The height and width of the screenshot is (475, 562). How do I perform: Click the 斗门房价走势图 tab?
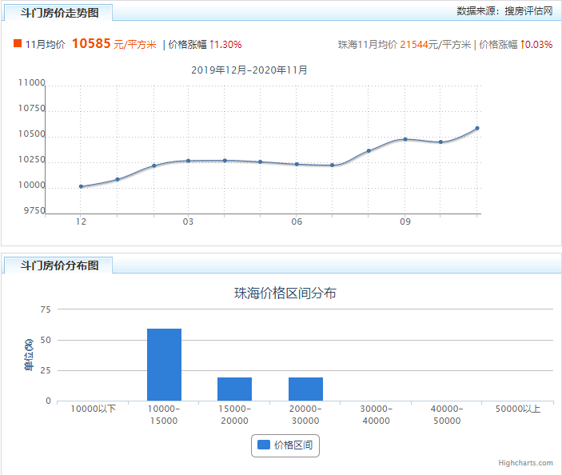pyautogui.click(x=58, y=13)
